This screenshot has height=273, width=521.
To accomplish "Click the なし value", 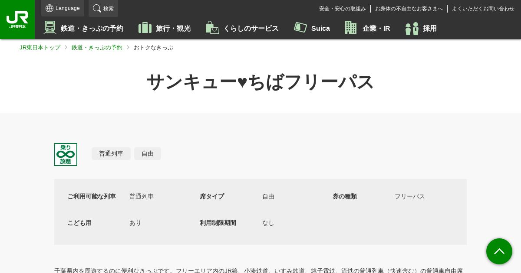I will tap(268, 223).
